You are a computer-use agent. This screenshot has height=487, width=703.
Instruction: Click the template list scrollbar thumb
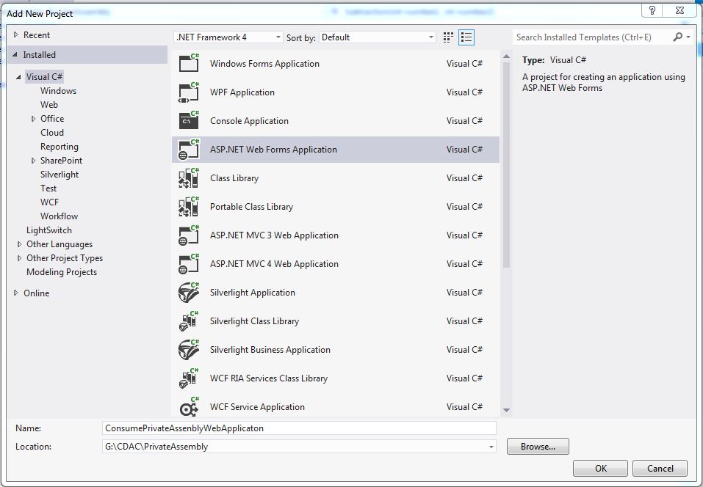pyautogui.click(x=506, y=165)
